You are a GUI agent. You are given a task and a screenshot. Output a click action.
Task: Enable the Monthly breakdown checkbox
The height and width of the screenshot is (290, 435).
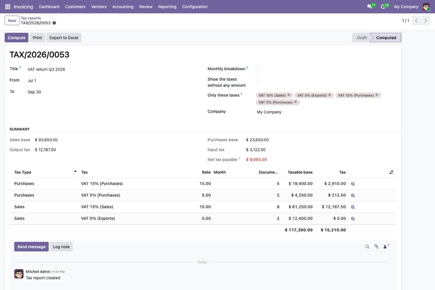pos(258,69)
